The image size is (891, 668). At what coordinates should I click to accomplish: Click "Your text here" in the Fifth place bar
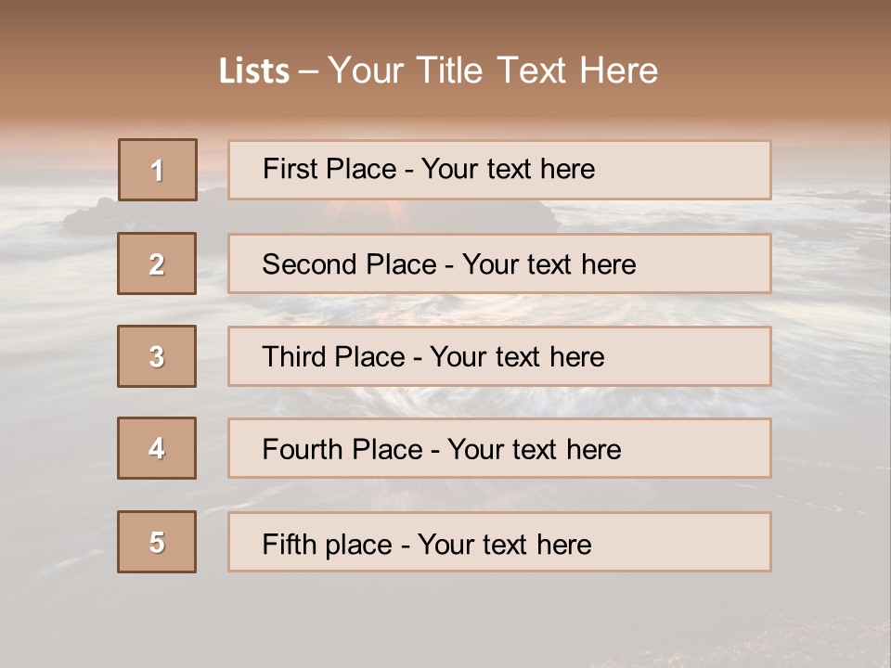[x=504, y=544]
